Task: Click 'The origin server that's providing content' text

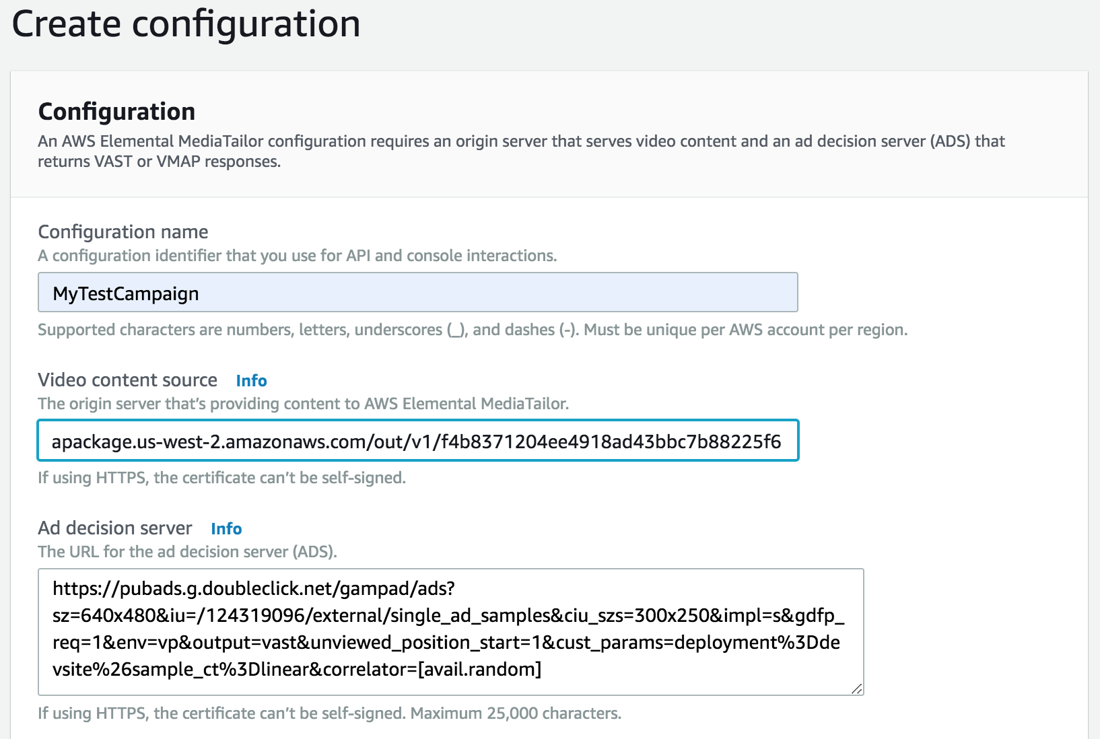Action: tap(303, 404)
